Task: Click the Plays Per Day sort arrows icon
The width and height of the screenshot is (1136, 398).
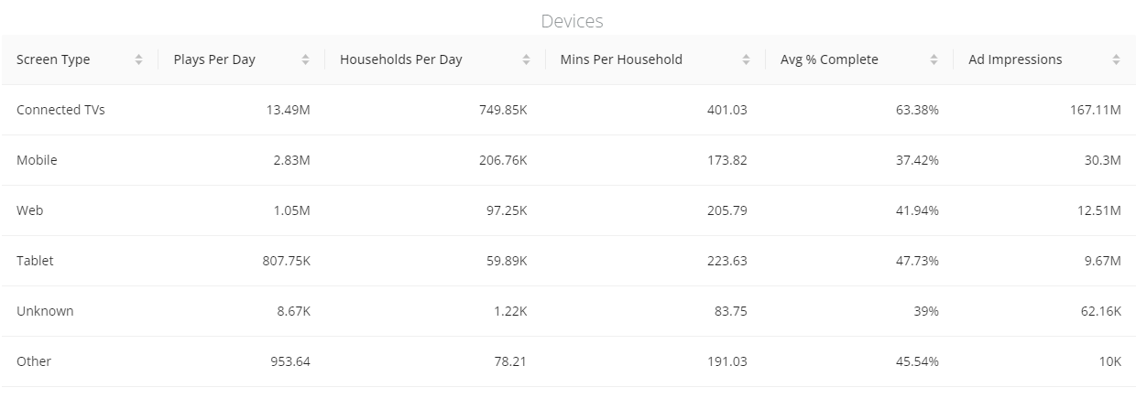Action: (x=305, y=59)
